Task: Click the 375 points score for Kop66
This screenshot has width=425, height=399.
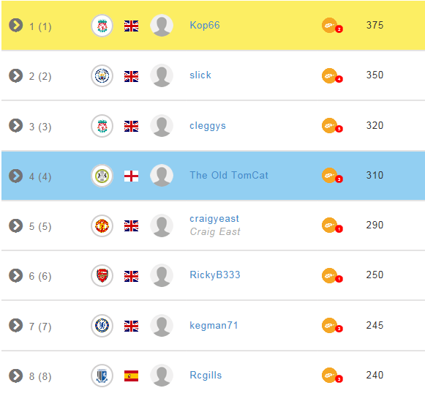Action: coord(375,25)
